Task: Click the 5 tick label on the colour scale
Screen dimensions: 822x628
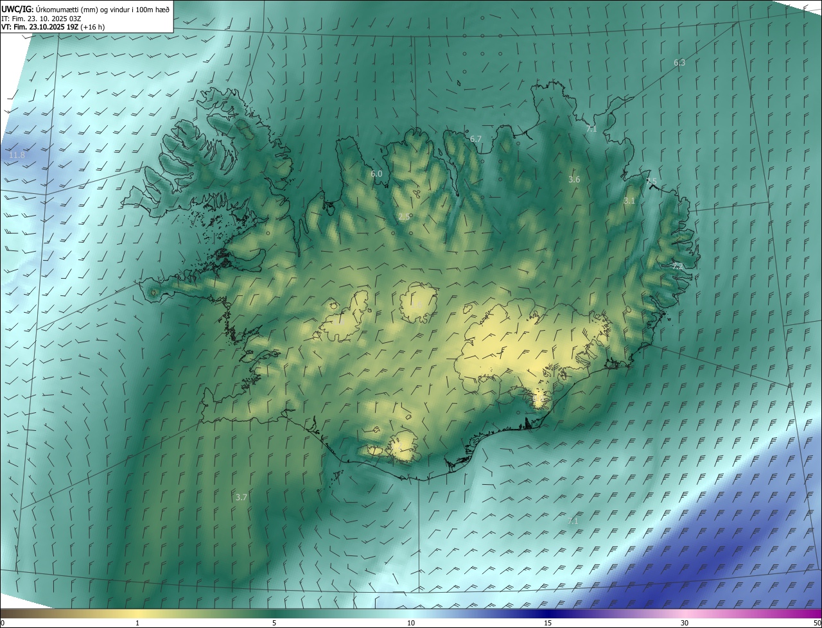Action: [x=274, y=623]
